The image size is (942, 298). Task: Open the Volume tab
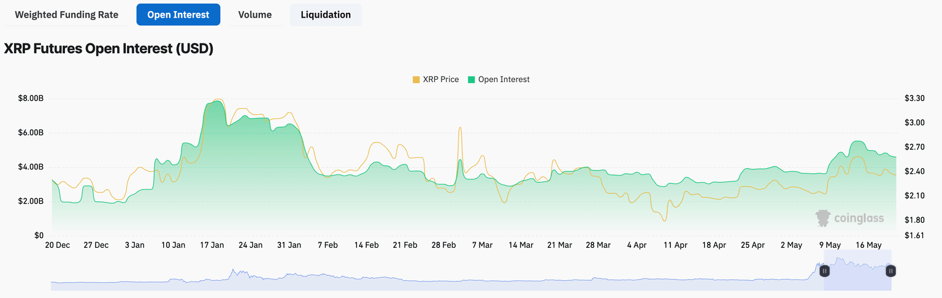(x=255, y=15)
